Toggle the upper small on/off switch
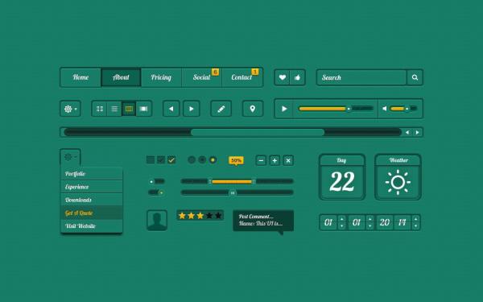This screenshot has width=483, height=302. pos(156,181)
